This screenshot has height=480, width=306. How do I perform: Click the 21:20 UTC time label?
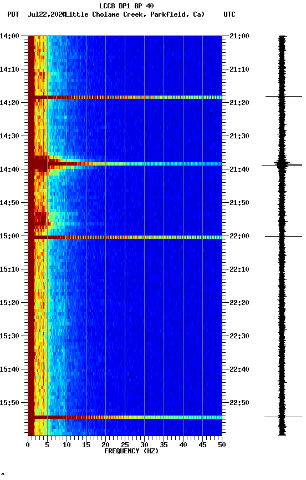point(239,103)
